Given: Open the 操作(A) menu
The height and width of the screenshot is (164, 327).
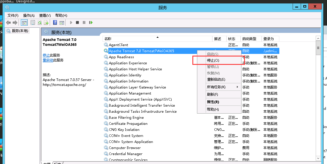Looking at the screenshot, I should click(29, 15).
